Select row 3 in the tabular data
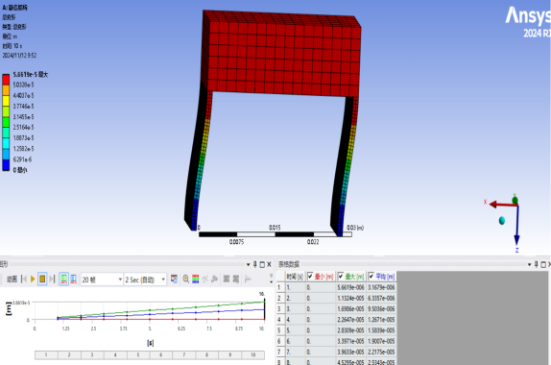This screenshot has width=551, height=365. pyautogui.click(x=337, y=308)
